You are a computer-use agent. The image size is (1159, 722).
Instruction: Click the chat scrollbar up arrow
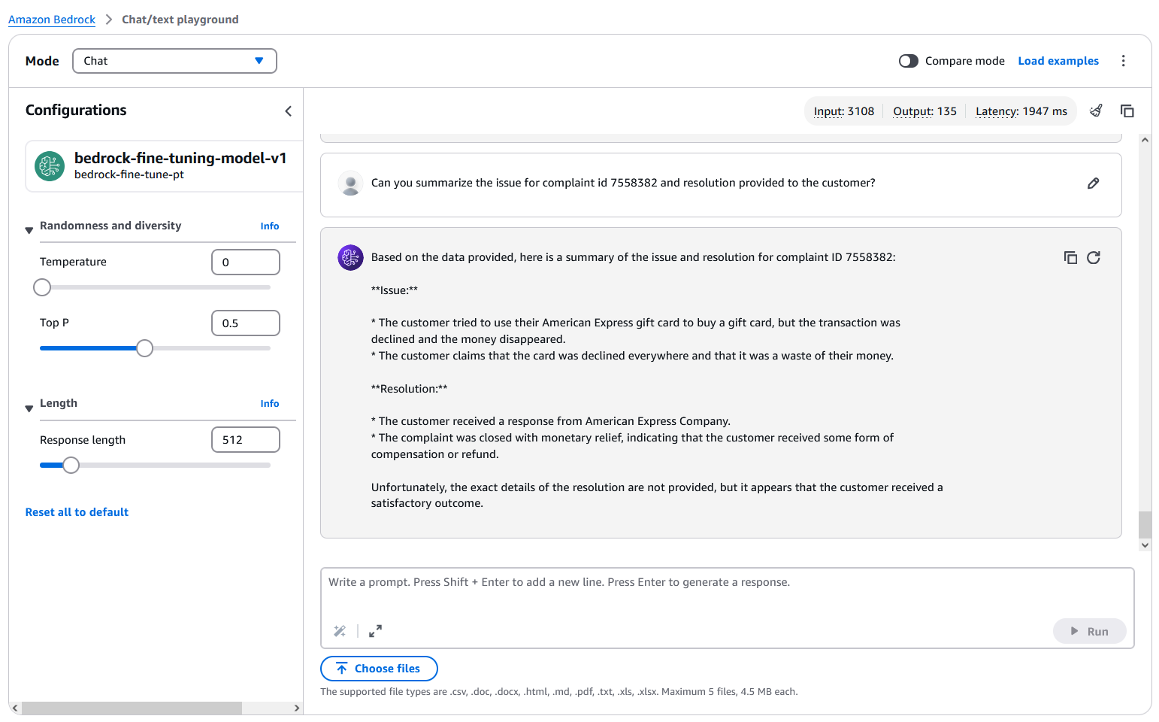1145,140
